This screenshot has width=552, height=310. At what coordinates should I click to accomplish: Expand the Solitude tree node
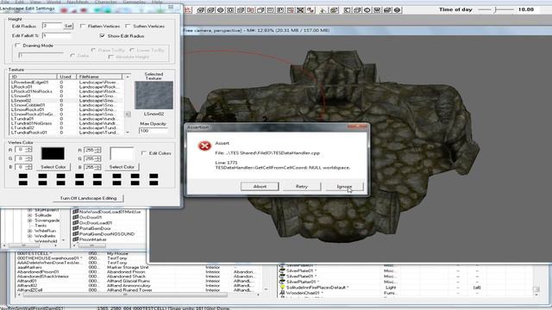(30, 215)
